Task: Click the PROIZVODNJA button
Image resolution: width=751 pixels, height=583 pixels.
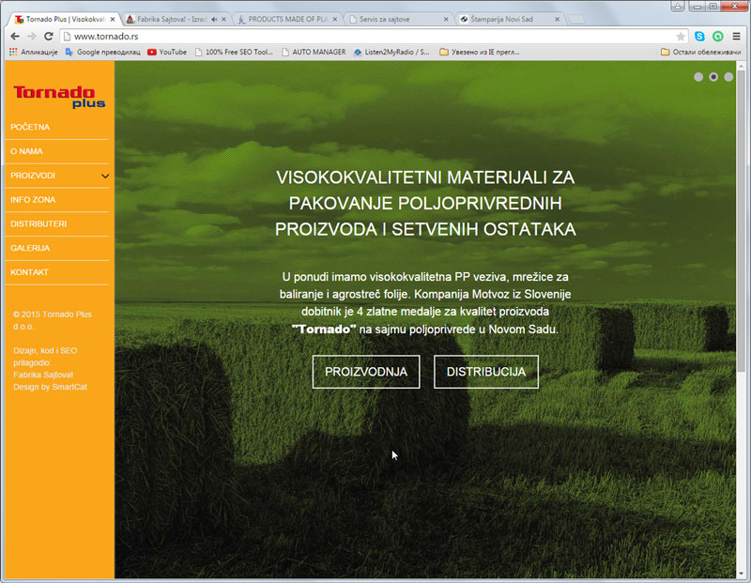Action: (x=366, y=372)
